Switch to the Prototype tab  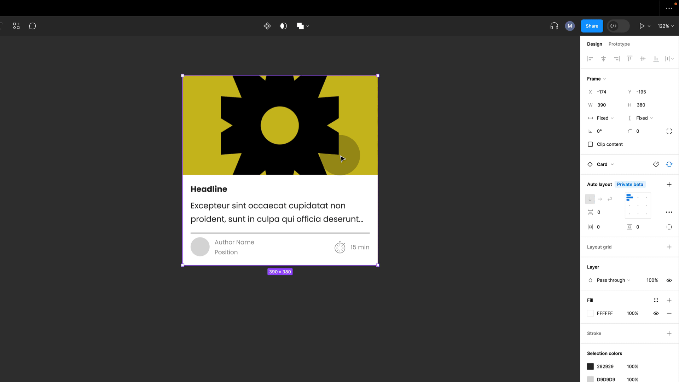tap(619, 44)
